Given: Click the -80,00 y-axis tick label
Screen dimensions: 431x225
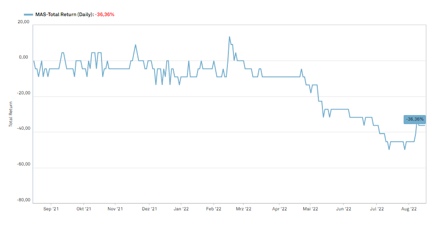Looking at the screenshot, I should 23,200.
